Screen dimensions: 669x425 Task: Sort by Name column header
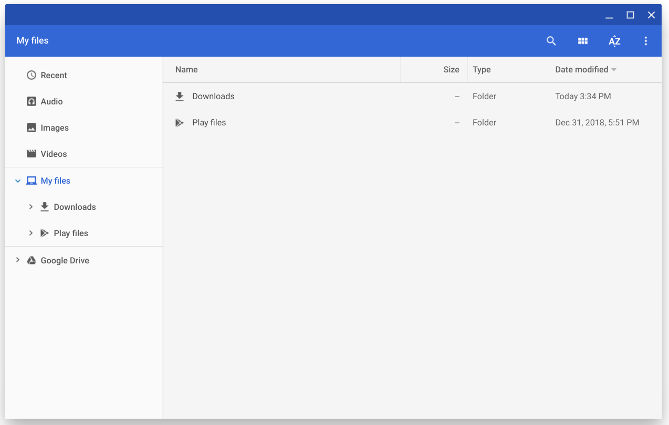pos(186,69)
